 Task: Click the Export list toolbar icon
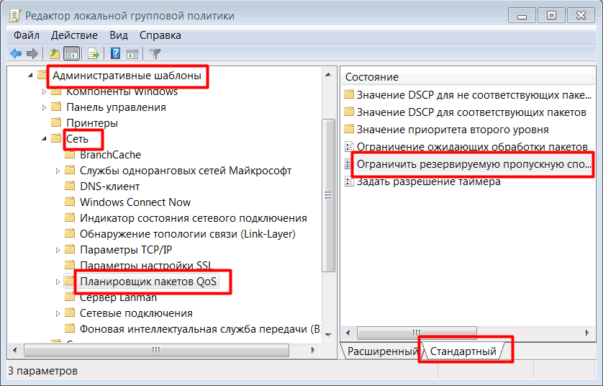click(x=93, y=54)
